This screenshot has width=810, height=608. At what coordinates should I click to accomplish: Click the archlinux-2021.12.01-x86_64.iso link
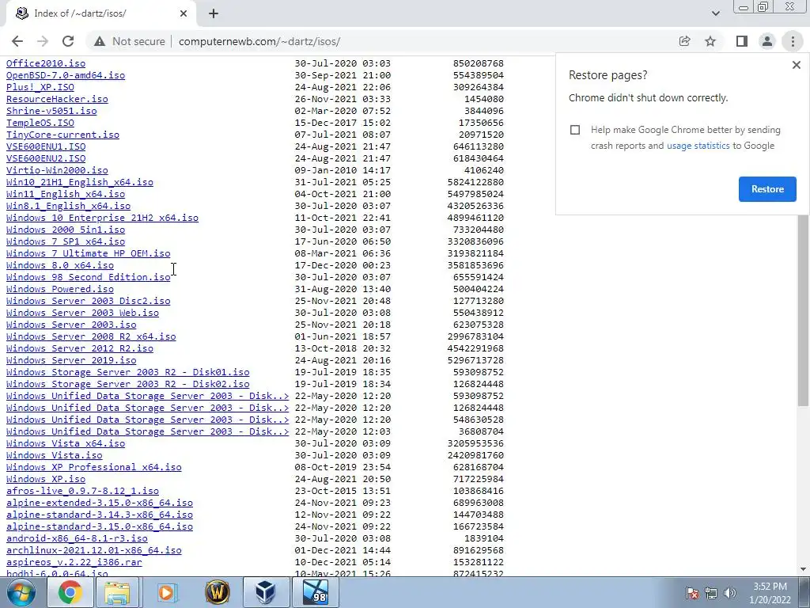[94, 550]
